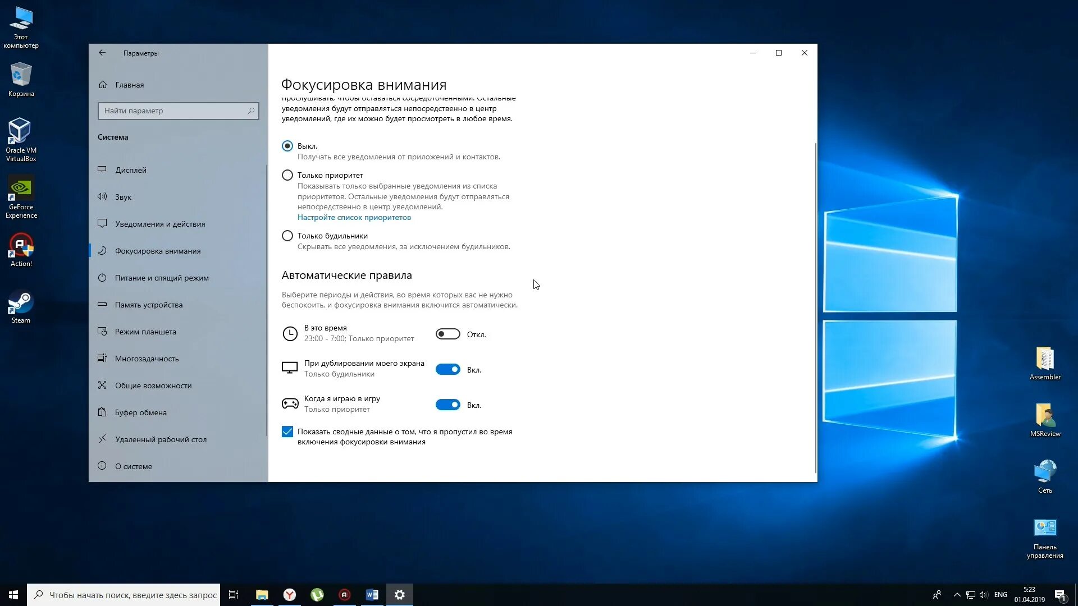This screenshot has width=1078, height=606.
Task: Enable the При дублировании экрана rule
Action: tap(448, 369)
